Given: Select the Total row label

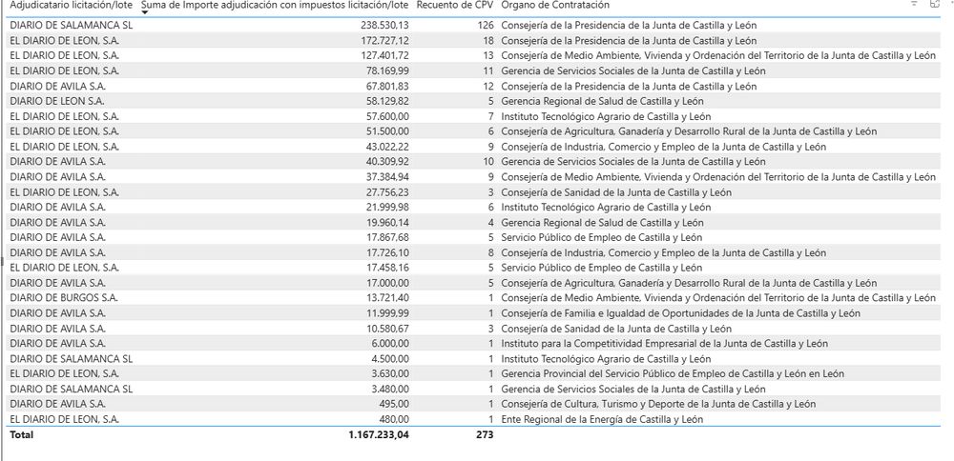Looking at the screenshot, I should 21,435.
